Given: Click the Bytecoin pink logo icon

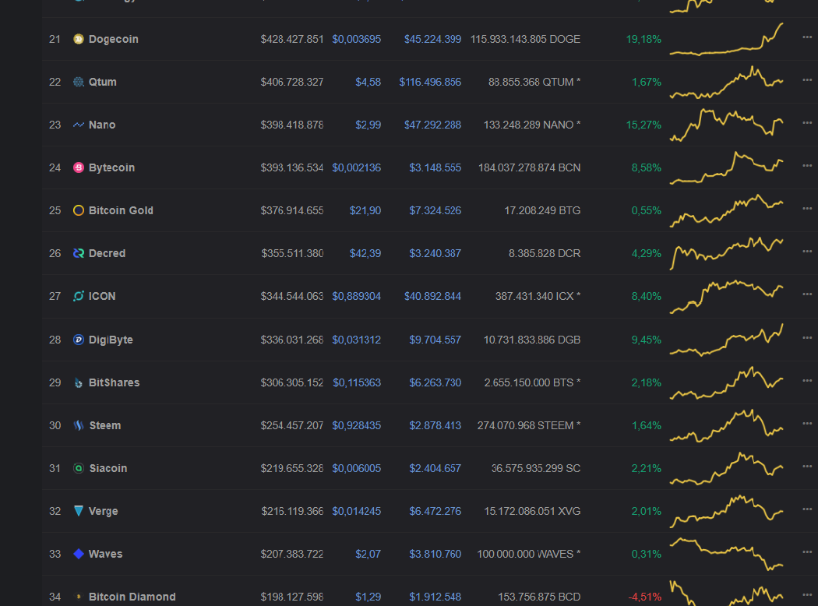Looking at the screenshot, I should click(x=78, y=167).
